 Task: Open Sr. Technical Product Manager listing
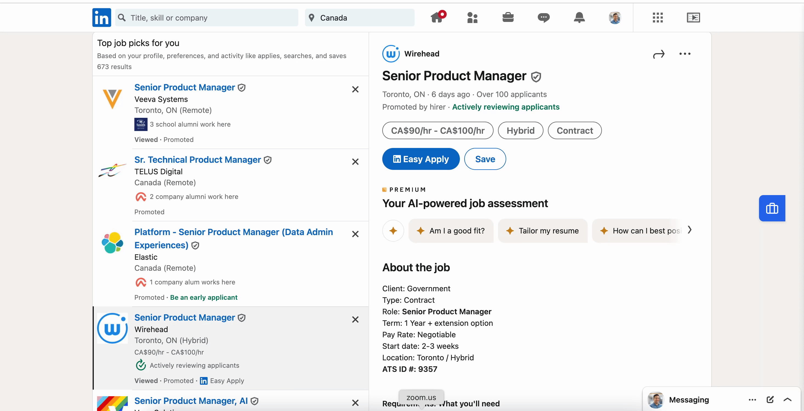197,160
